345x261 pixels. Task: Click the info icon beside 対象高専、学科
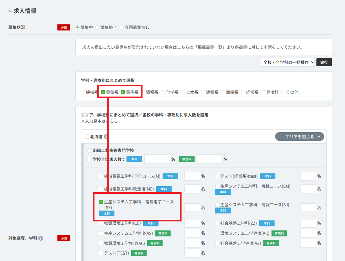tap(41, 238)
